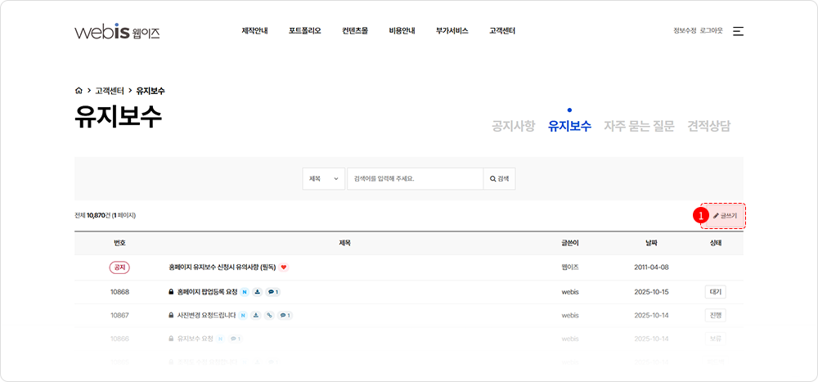Click the home icon in breadcrumb

click(79, 91)
